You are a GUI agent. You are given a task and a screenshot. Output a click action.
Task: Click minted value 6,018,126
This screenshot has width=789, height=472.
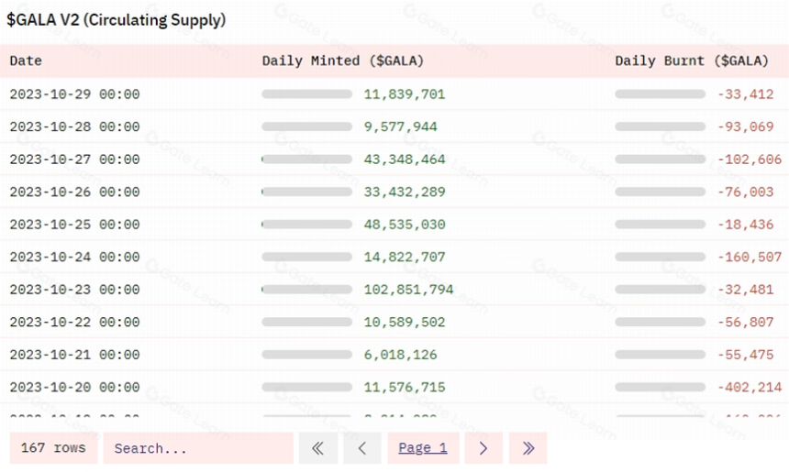pos(401,355)
